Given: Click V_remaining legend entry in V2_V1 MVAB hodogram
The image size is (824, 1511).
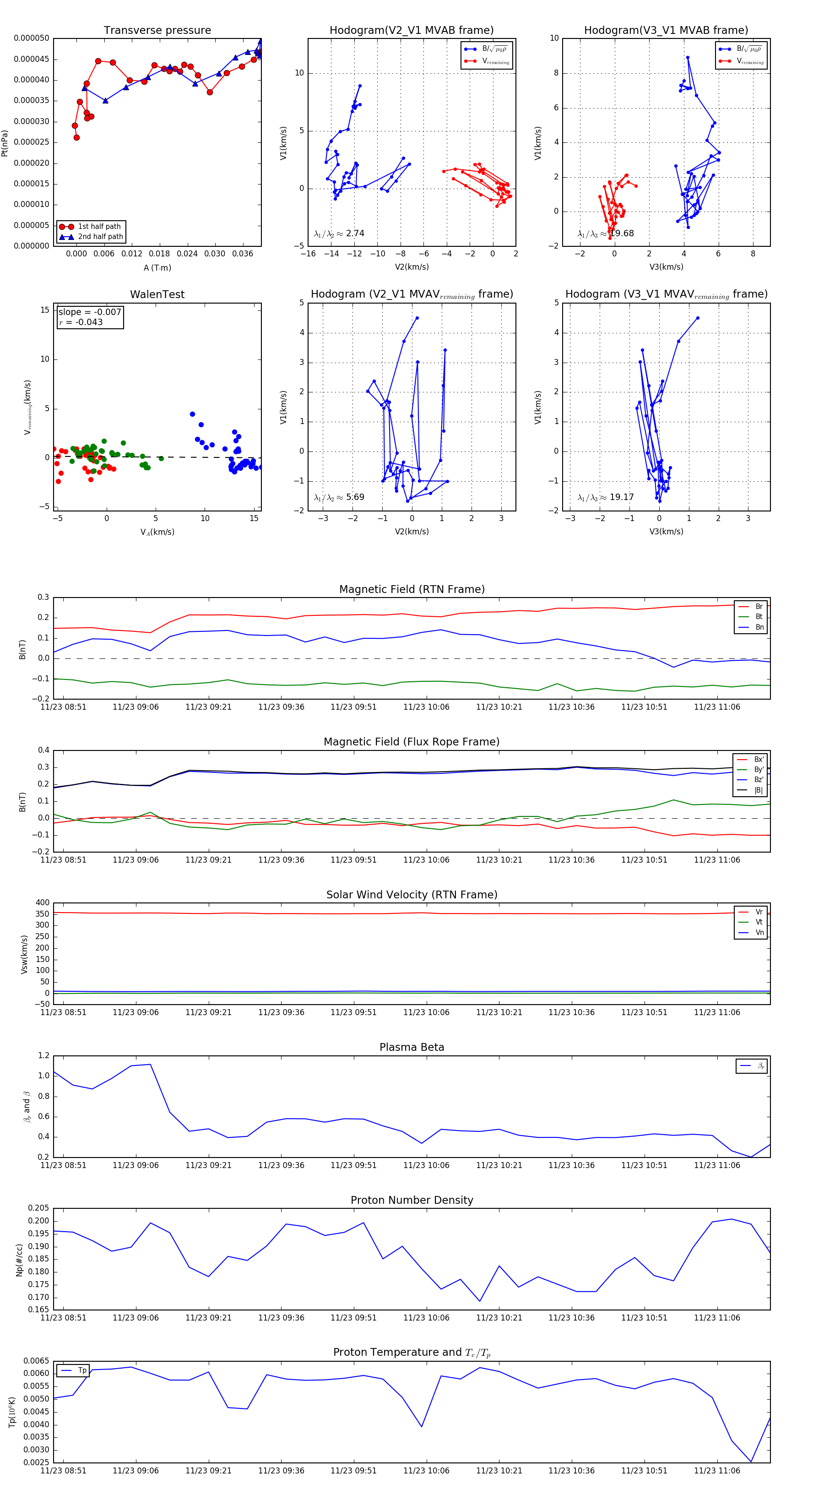Looking at the screenshot, I should point(487,61).
